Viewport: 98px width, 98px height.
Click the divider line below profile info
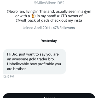click(49, 34)
